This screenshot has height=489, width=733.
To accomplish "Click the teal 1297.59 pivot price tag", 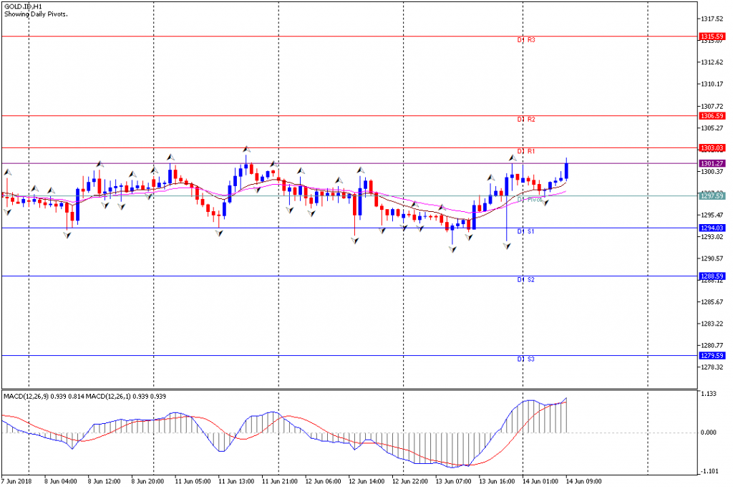I will (x=712, y=196).
